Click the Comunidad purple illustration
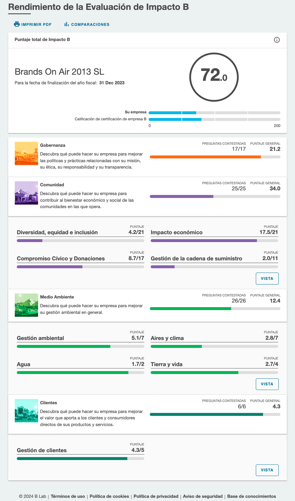The width and height of the screenshot is (295, 501). pyautogui.click(x=26, y=193)
